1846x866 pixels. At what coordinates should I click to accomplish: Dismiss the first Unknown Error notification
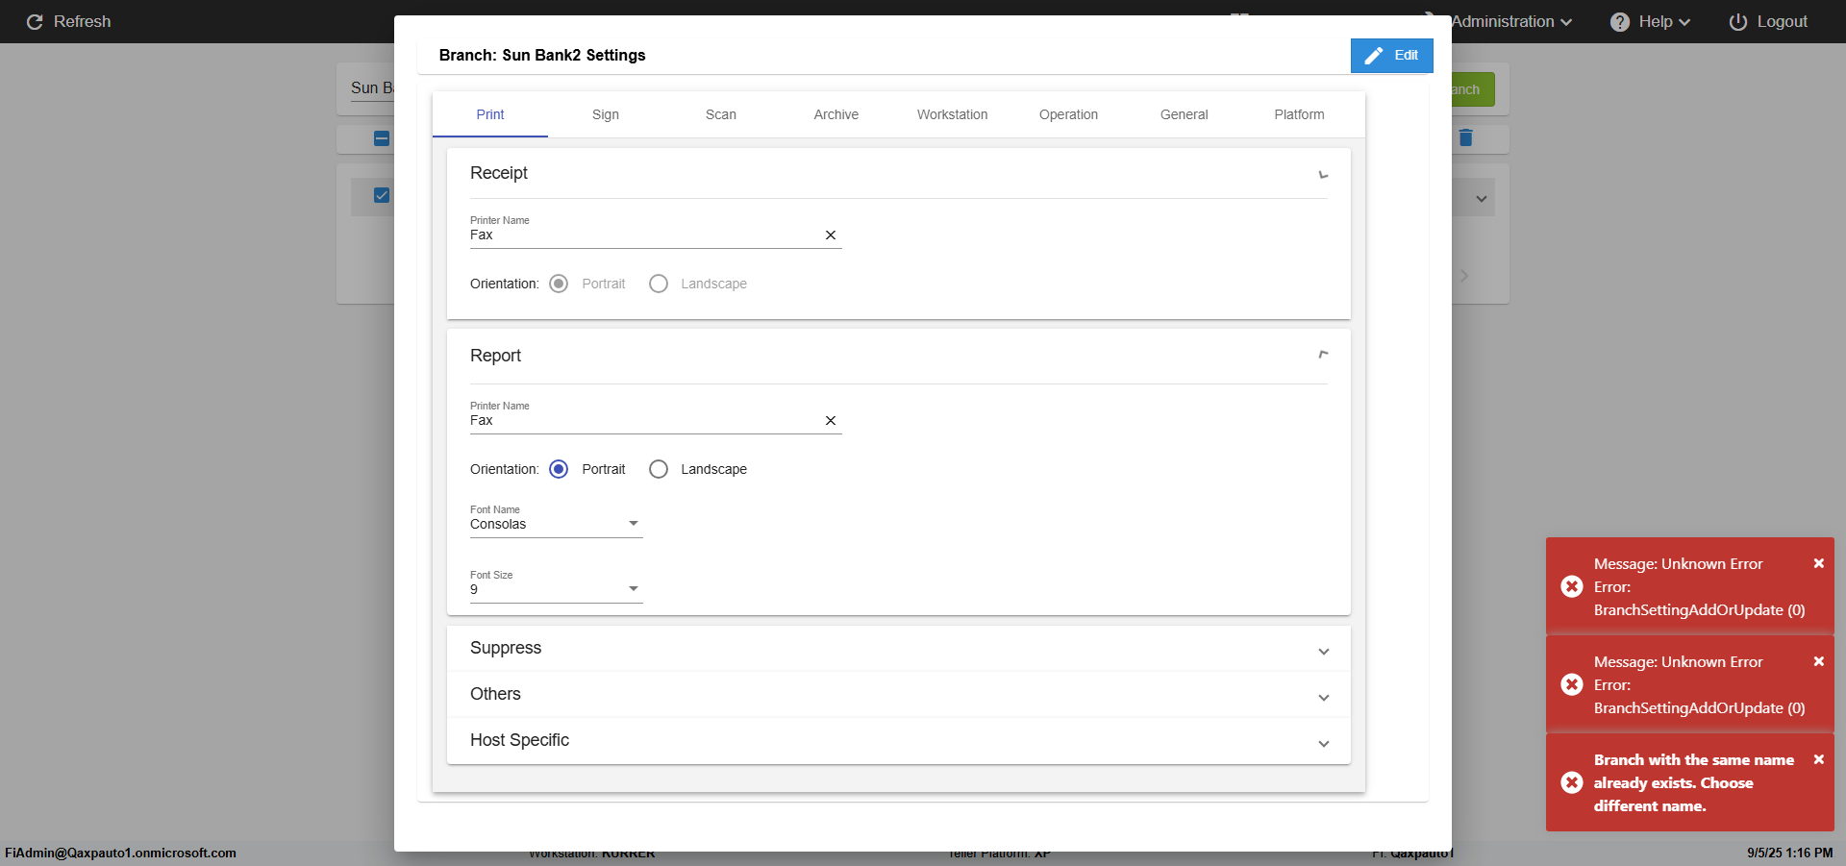pyautogui.click(x=1819, y=564)
